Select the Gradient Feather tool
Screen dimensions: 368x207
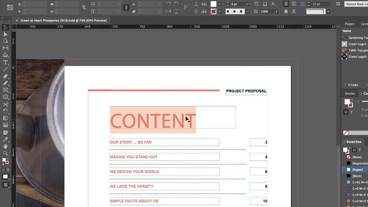point(5,125)
